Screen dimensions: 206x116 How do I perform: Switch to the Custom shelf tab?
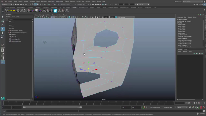pos(74,8)
